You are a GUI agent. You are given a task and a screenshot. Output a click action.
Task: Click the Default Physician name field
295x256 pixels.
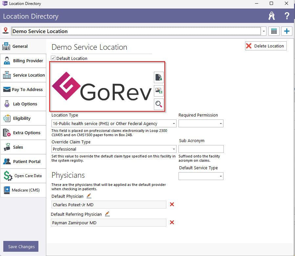pos(109,205)
